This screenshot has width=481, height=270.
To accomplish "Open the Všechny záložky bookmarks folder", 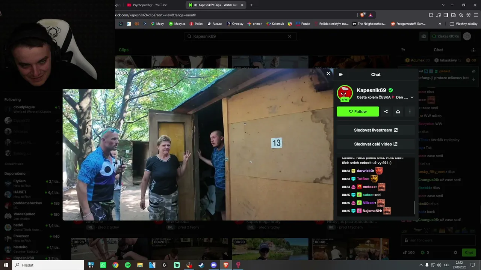I will pyautogui.click(x=464, y=24).
